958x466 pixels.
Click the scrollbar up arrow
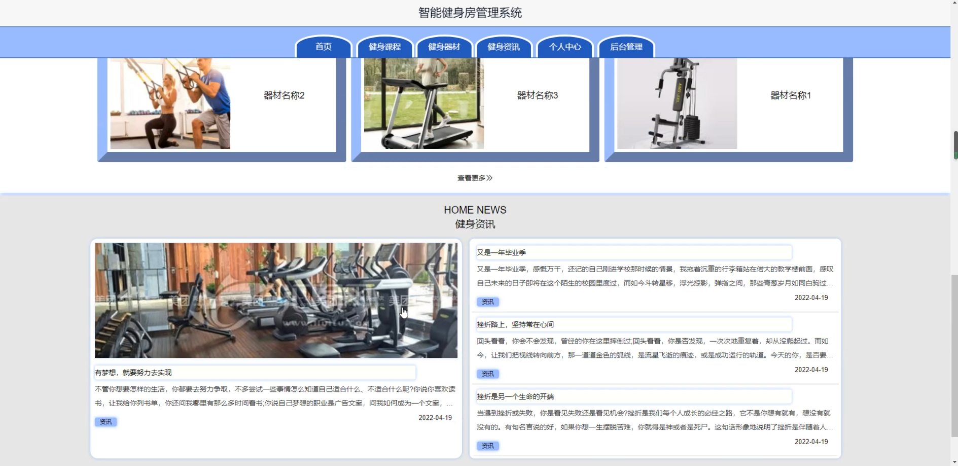(x=955, y=3)
